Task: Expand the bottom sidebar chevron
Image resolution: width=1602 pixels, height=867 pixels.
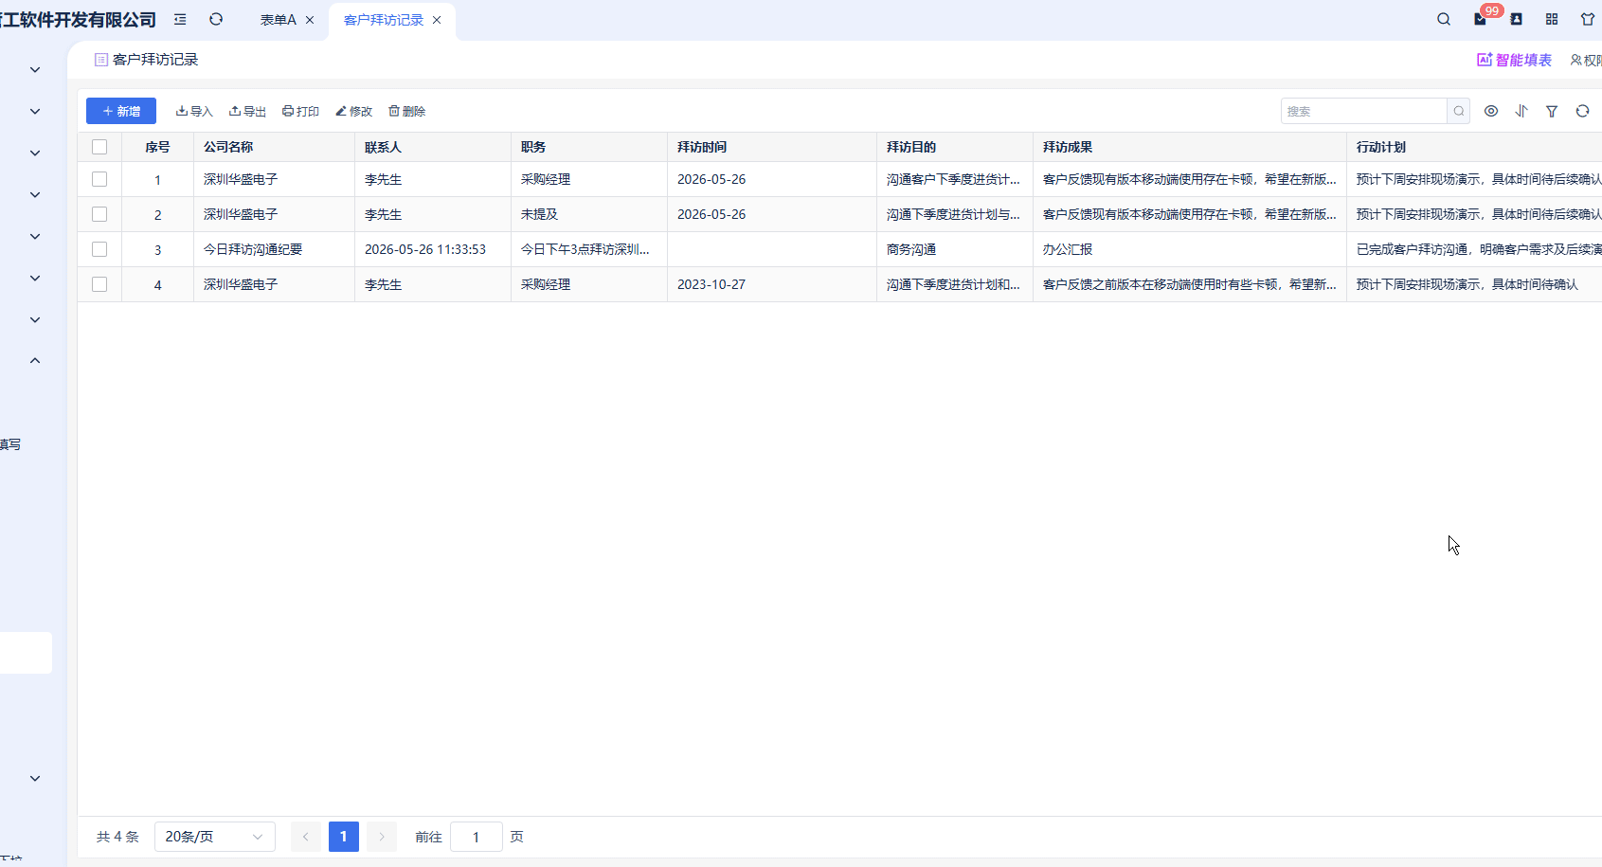Action: pos(35,778)
